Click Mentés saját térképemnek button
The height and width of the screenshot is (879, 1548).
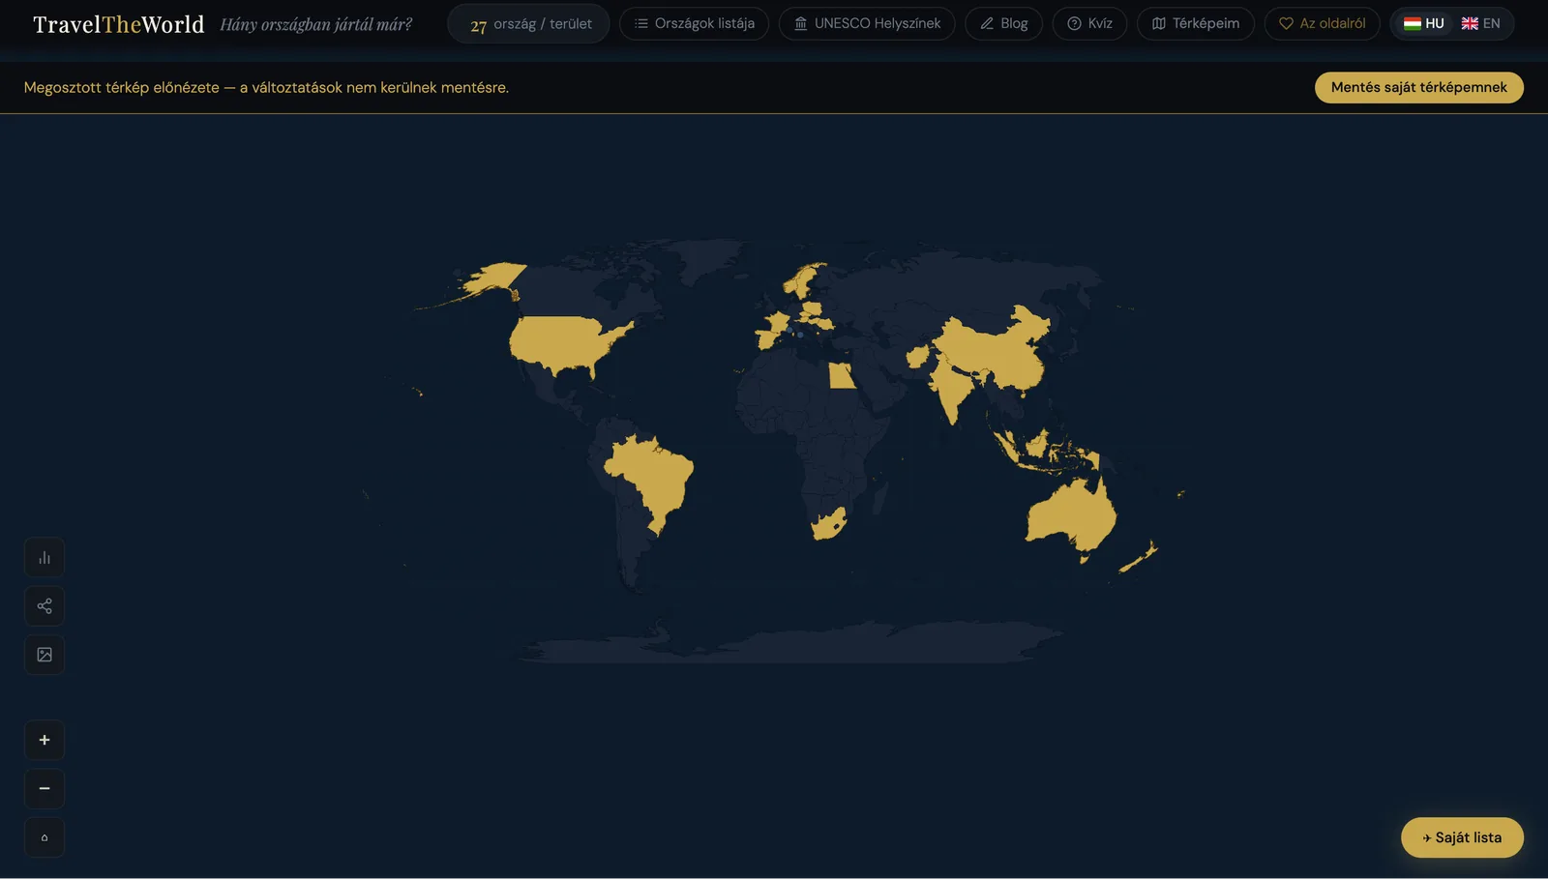(1418, 87)
